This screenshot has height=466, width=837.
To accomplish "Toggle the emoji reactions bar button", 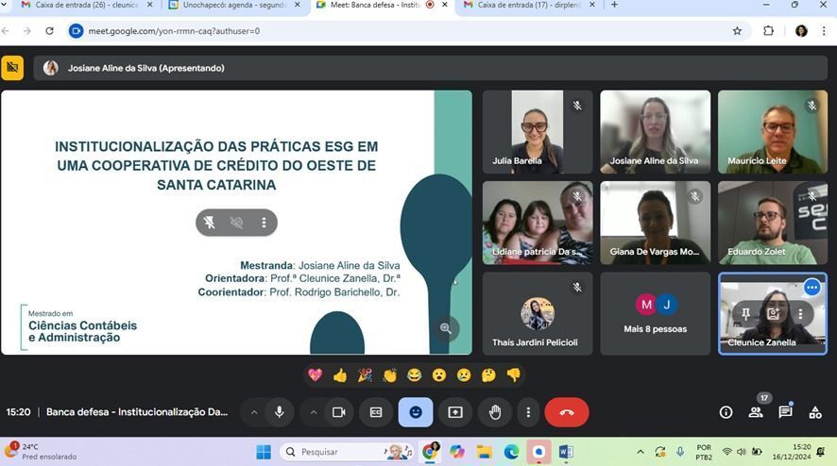I will [416, 412].
